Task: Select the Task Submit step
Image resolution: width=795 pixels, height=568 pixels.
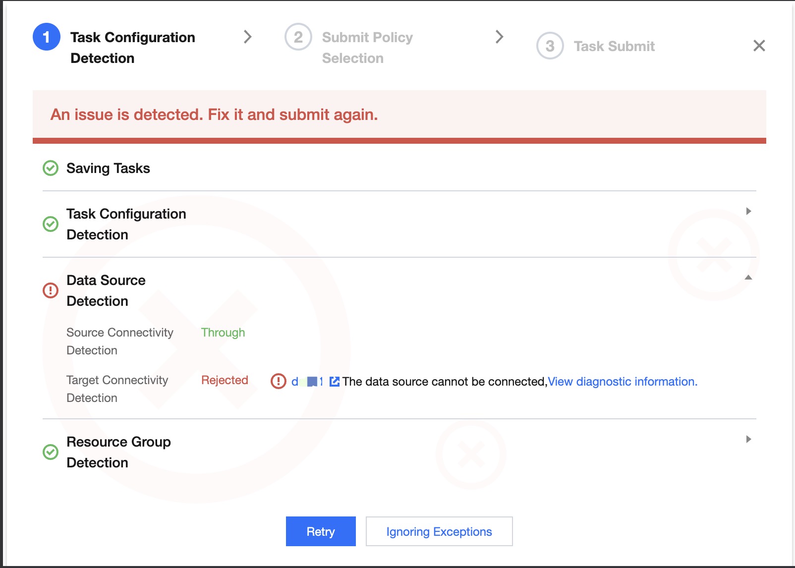Action: (614, 46)
